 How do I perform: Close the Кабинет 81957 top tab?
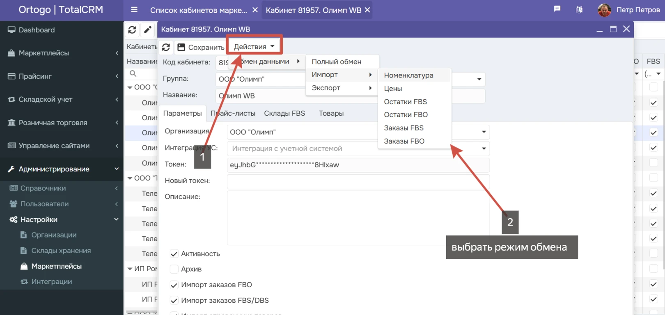pos(367,10)
